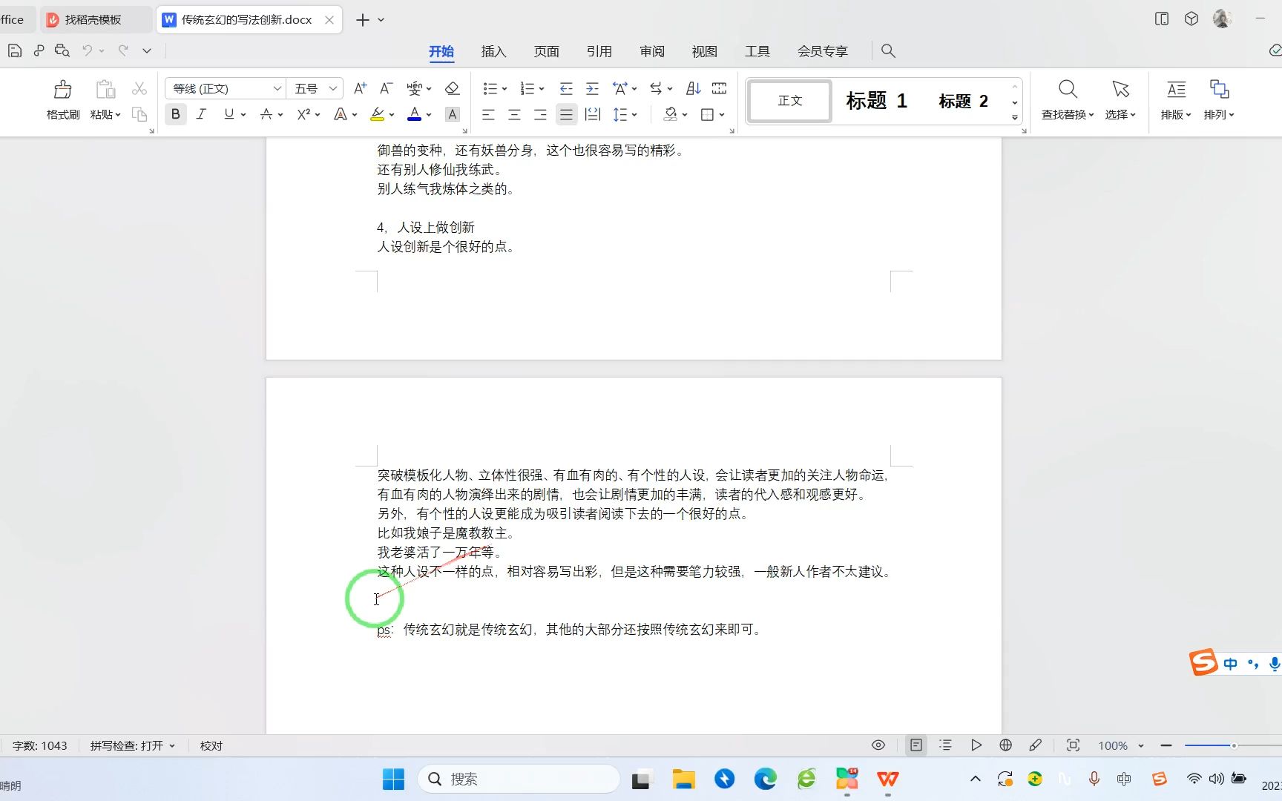Click the decrease indent icon

(566, 88)
